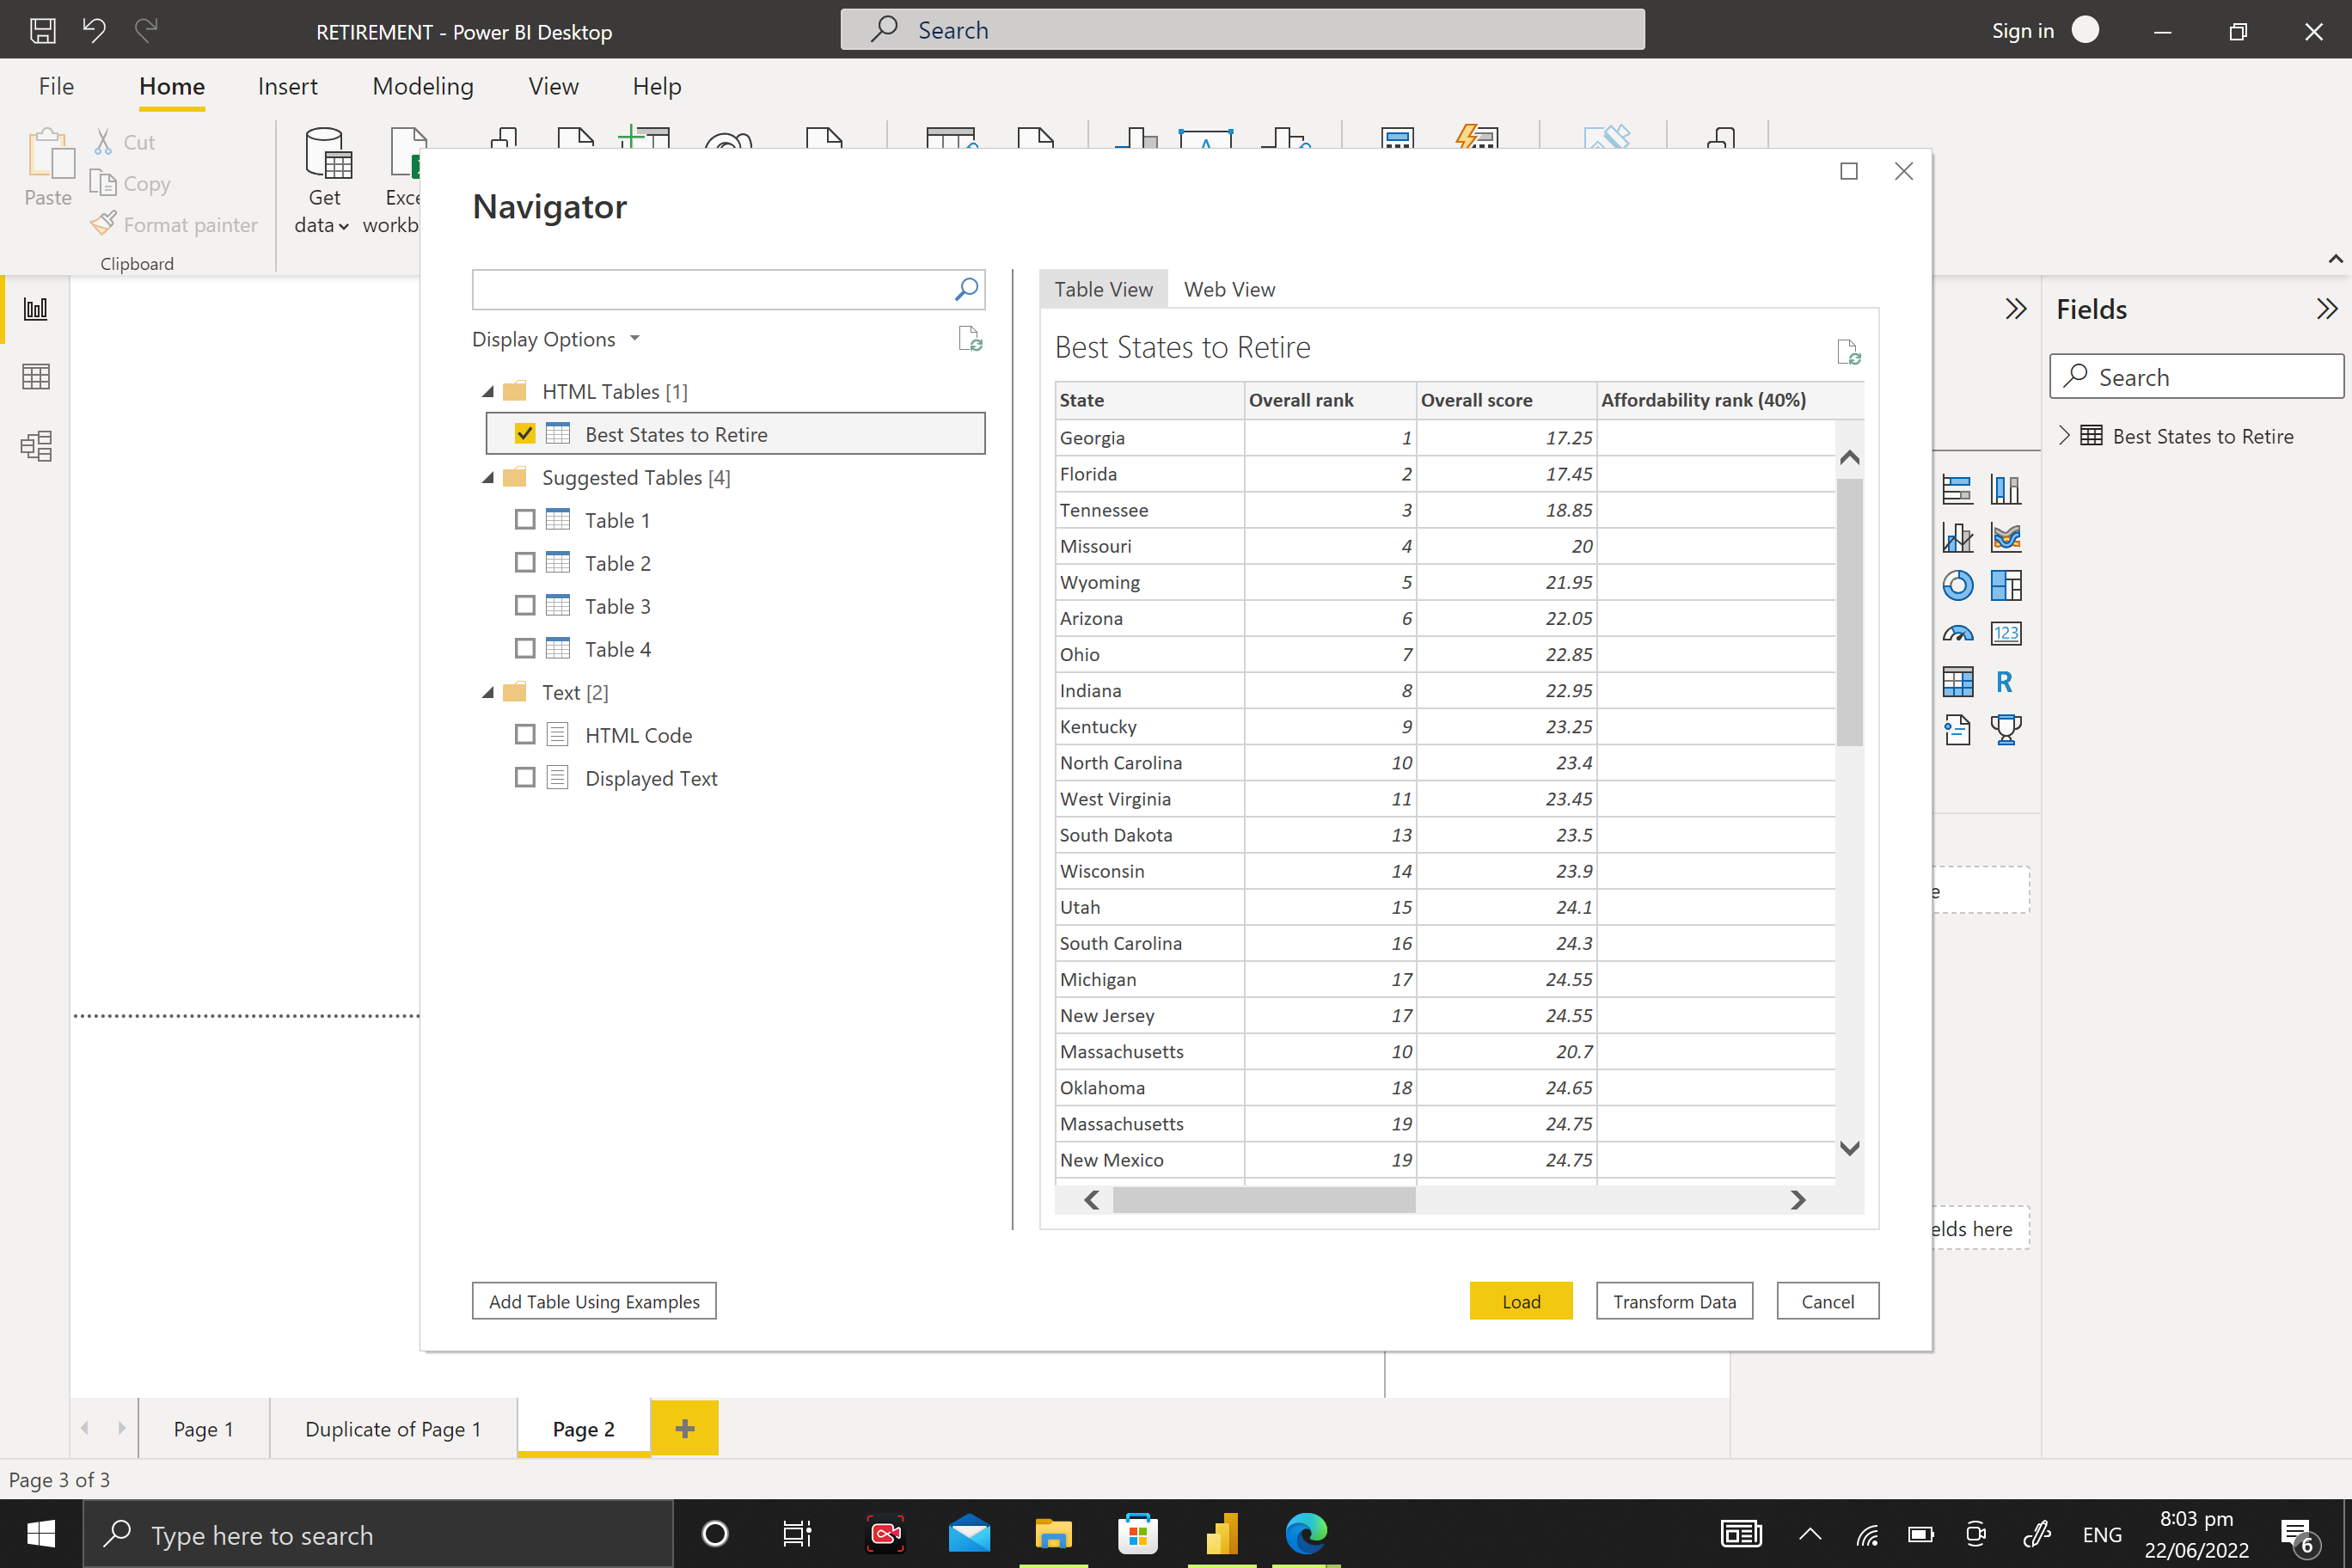Click Add Table Using Examples button
This screenshot has width=2352, height=1568.
click(x=594, y=1301)
